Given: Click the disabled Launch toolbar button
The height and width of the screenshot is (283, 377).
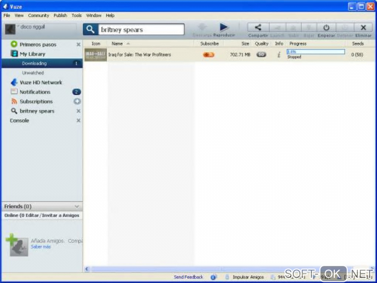Looking at the screenshot, I should coord(277,27).
